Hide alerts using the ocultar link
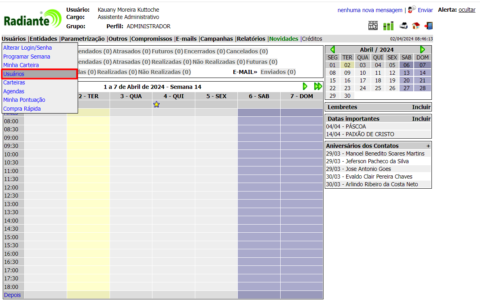This screenshot has height=303, width=480. (x=467, y=10)
